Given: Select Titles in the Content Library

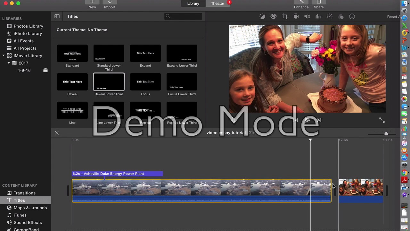Looking at the screenshot, I should coord(26,200).
